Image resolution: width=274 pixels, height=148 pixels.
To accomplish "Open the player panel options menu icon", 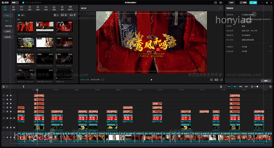I will pos(220,8).
